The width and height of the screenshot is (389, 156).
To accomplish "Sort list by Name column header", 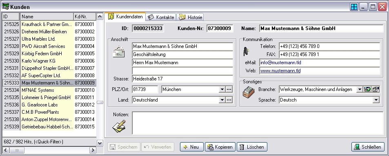I will pyautogui.click(x=47, y=17).
